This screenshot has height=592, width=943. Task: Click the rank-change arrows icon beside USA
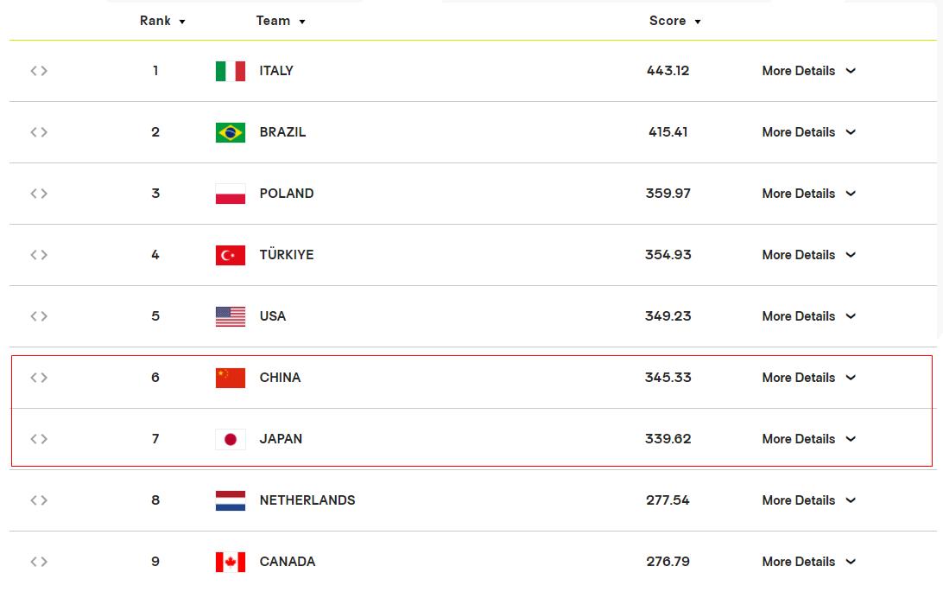pyautogui.click(x=39, y=316)
